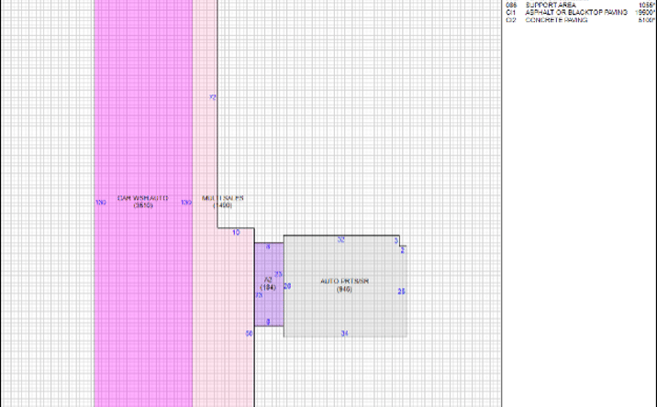Click the 2 dimension at the notch corner
Screen dimensions: 657x407
coord(403,250)
